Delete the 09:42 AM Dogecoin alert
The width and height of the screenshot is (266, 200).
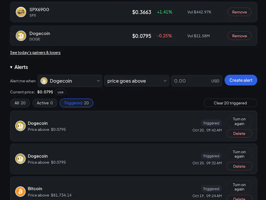(239, 134)
